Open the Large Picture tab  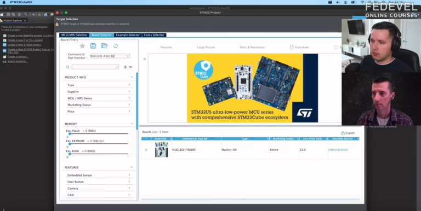coord(206,47)
